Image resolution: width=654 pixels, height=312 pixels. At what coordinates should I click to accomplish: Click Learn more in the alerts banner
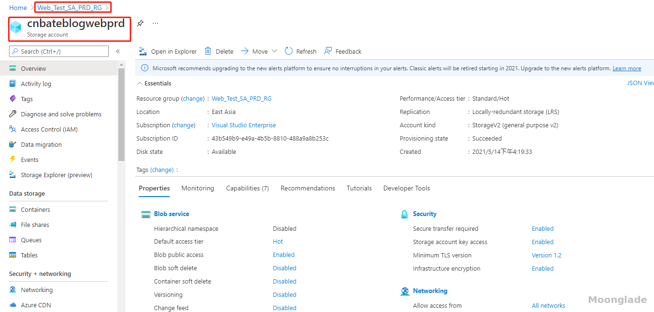pos(627,68)
